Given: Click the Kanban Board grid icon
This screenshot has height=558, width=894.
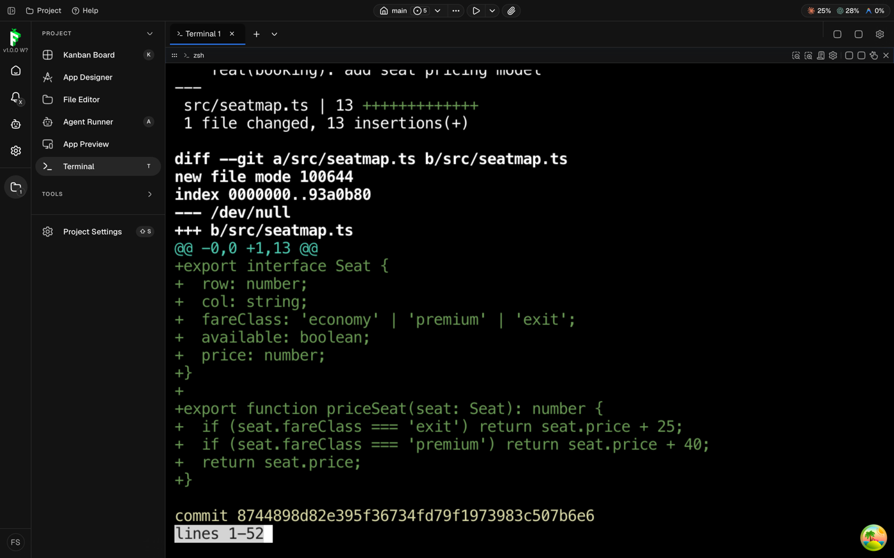Looking at the screenshot, I should [48, 55].
